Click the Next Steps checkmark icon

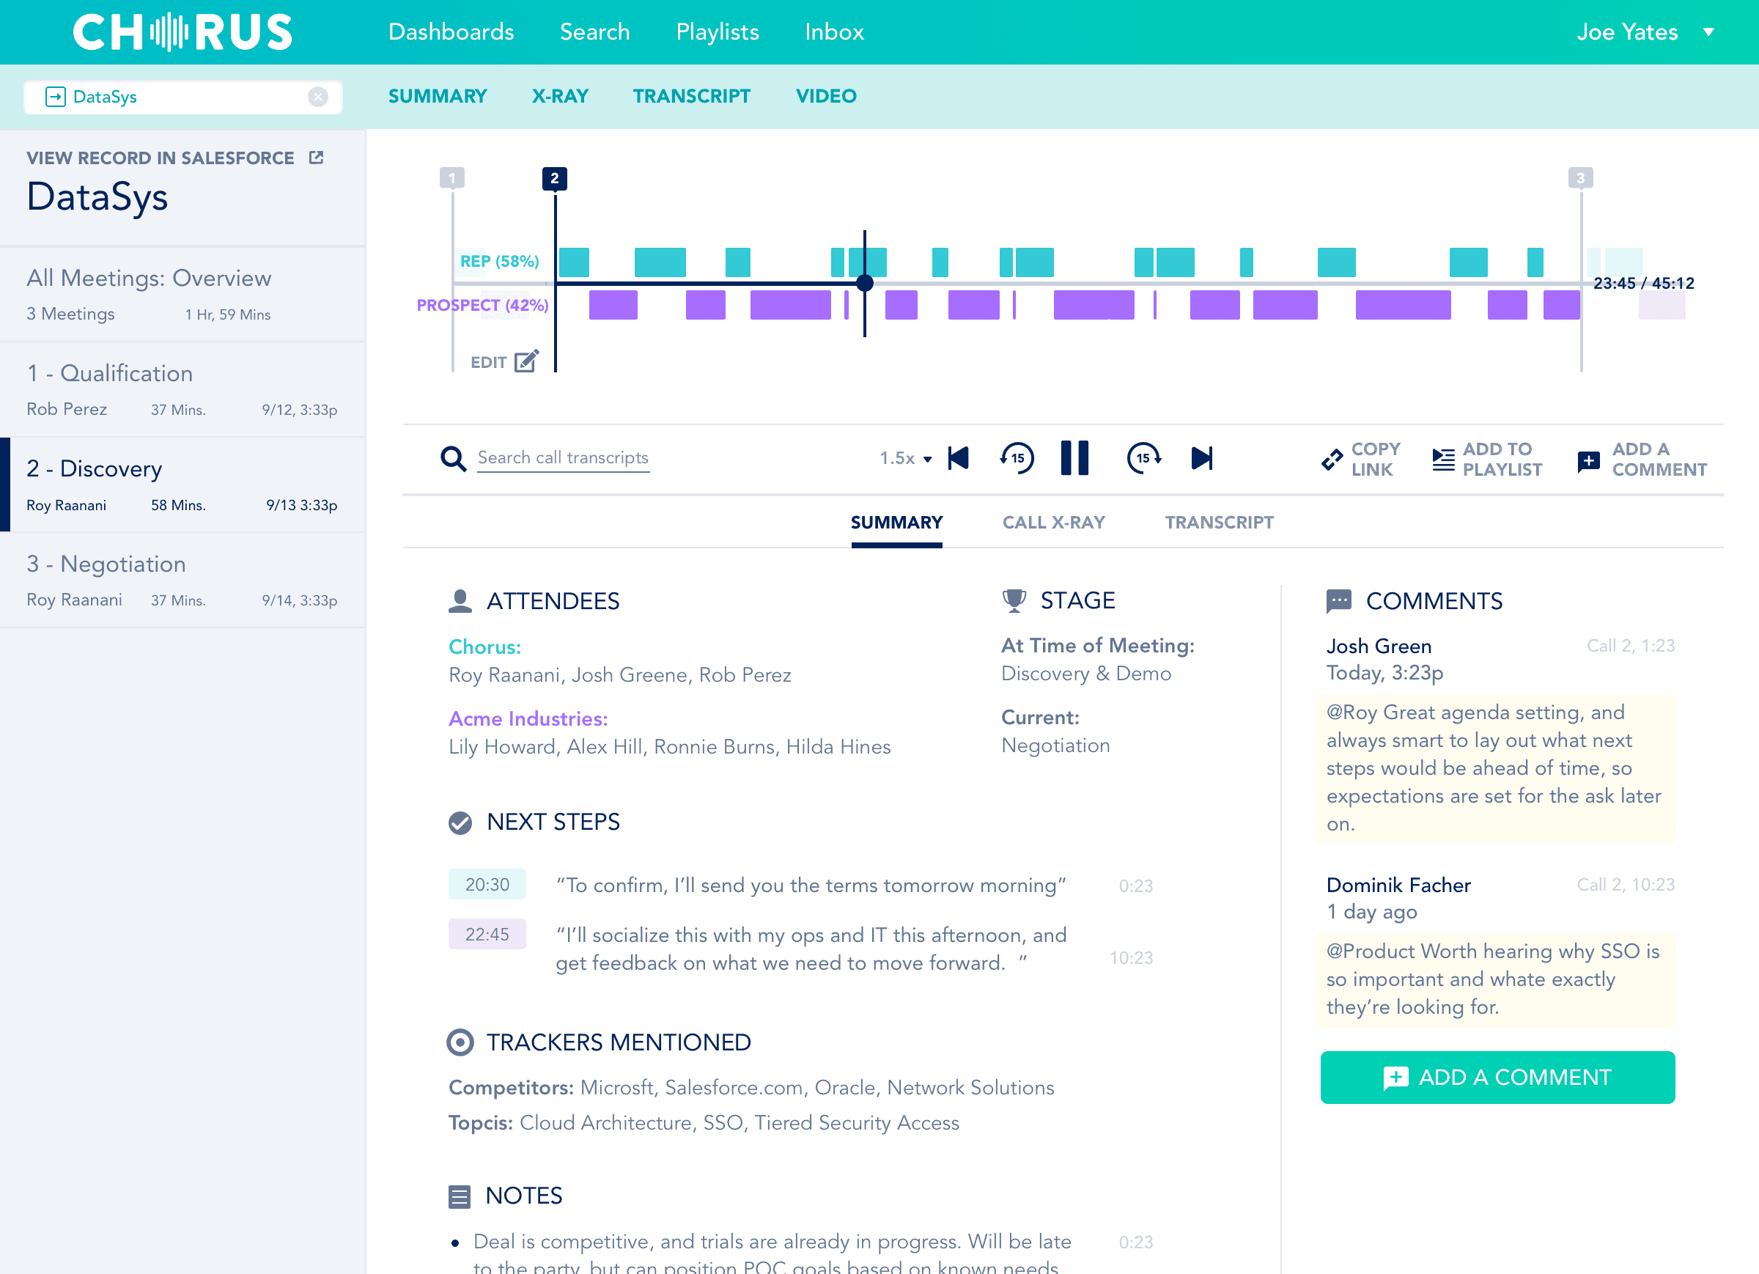[460, 822]
